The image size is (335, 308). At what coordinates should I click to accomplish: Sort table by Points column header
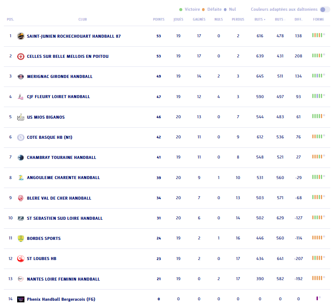pos(159,19)
